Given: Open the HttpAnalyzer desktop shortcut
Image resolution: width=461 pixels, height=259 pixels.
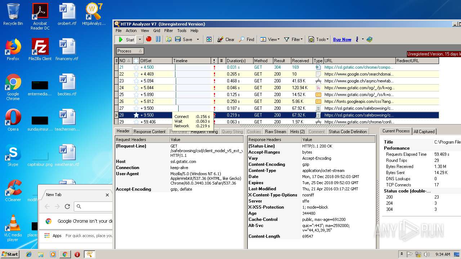Looking at the screenshot, I should 94,15.
